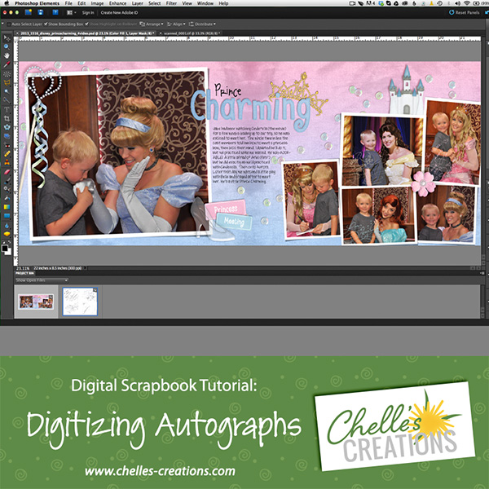
Task: Click the zoom percentage field 23.11%
Action: (23, 268)
